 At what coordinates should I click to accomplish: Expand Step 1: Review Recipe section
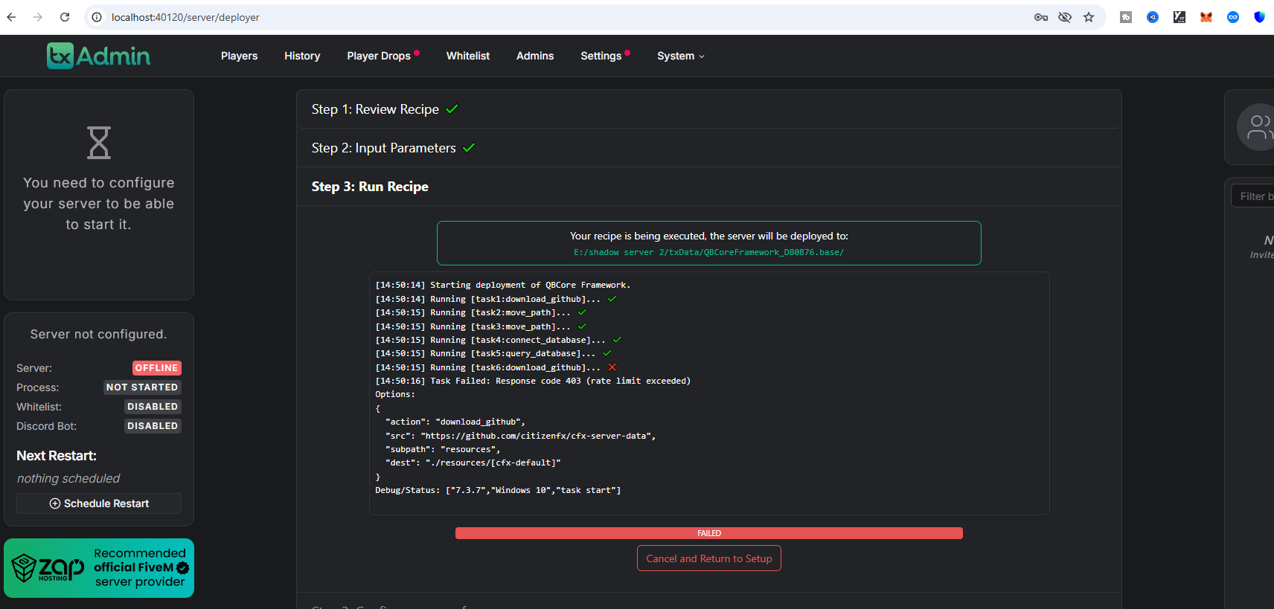[x=375, y=109]
